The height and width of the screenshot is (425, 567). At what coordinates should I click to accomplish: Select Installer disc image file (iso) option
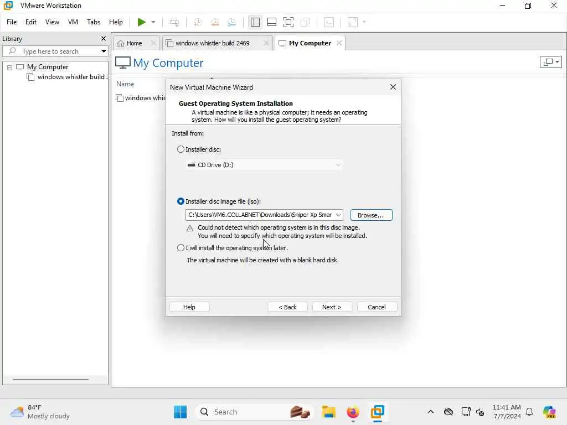(181, 201)
